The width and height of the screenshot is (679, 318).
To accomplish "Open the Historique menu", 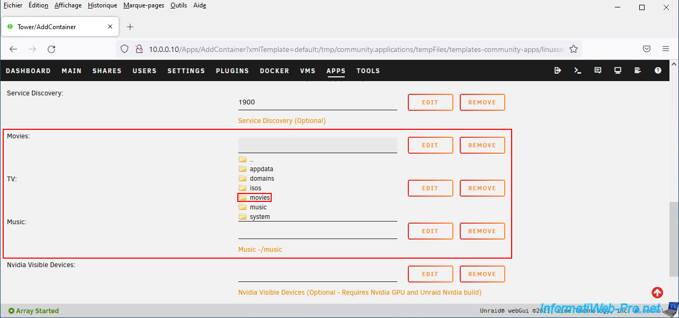I will (102, 5).
